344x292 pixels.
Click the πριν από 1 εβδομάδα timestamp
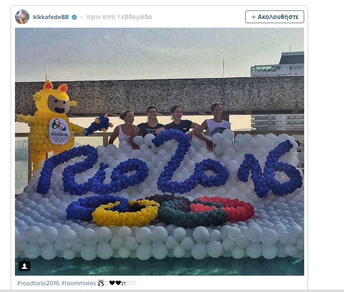[119, 17]
